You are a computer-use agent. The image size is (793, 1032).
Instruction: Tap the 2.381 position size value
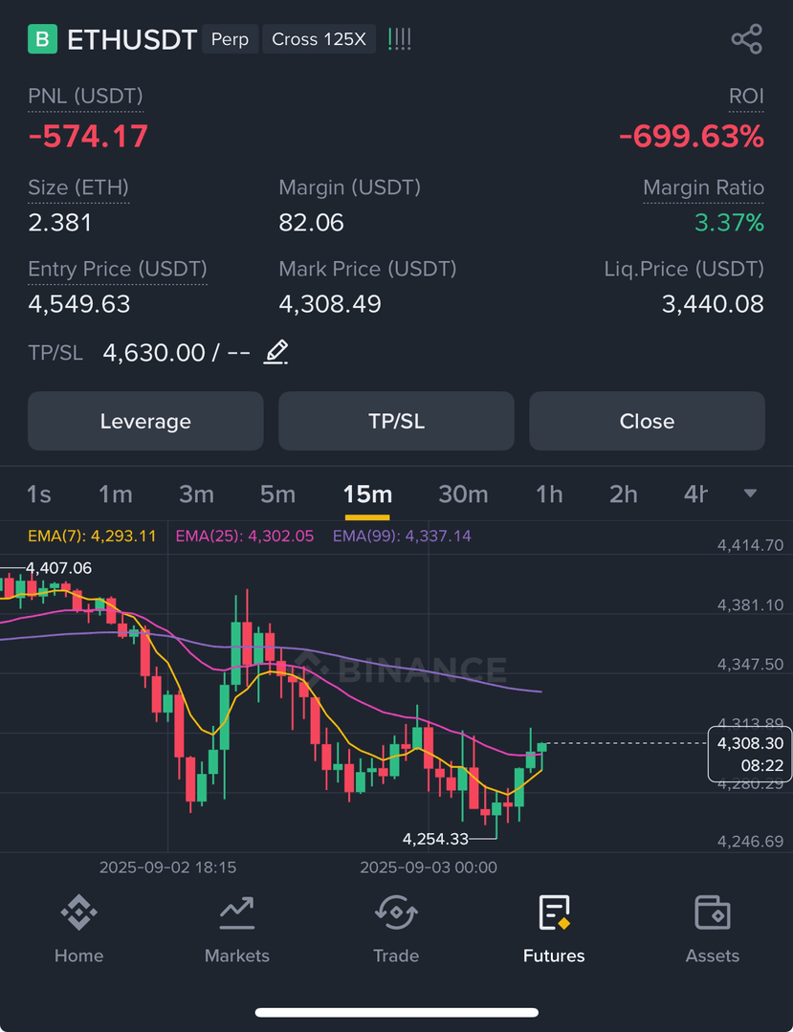[60, 223]
